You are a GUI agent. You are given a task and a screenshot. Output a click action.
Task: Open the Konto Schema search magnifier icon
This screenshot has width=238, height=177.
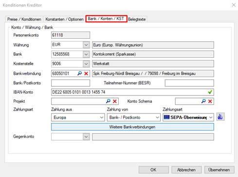(203, 101)
